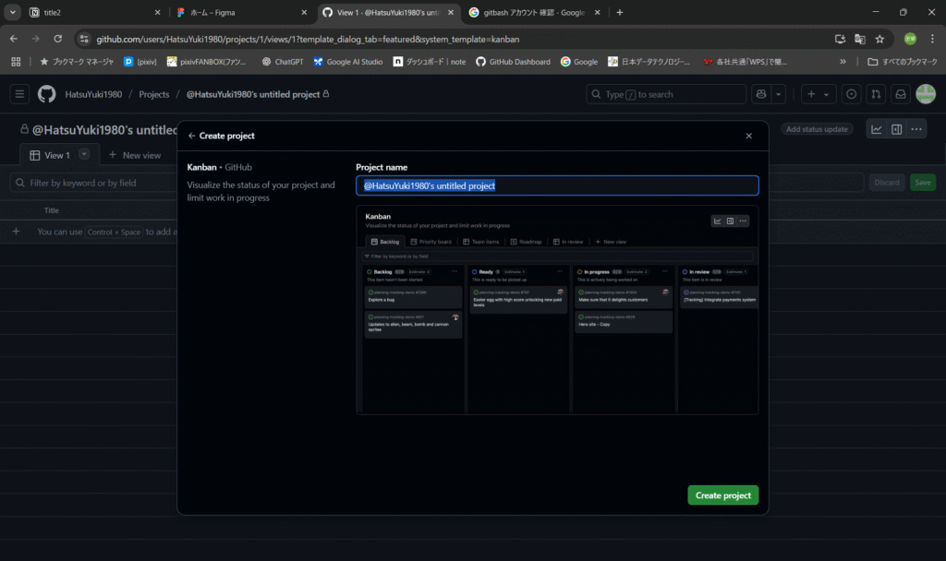Viewport: 946px width, 561px height.
Task: Click the github.com URL in the address bar
Action: click(308, 39)
